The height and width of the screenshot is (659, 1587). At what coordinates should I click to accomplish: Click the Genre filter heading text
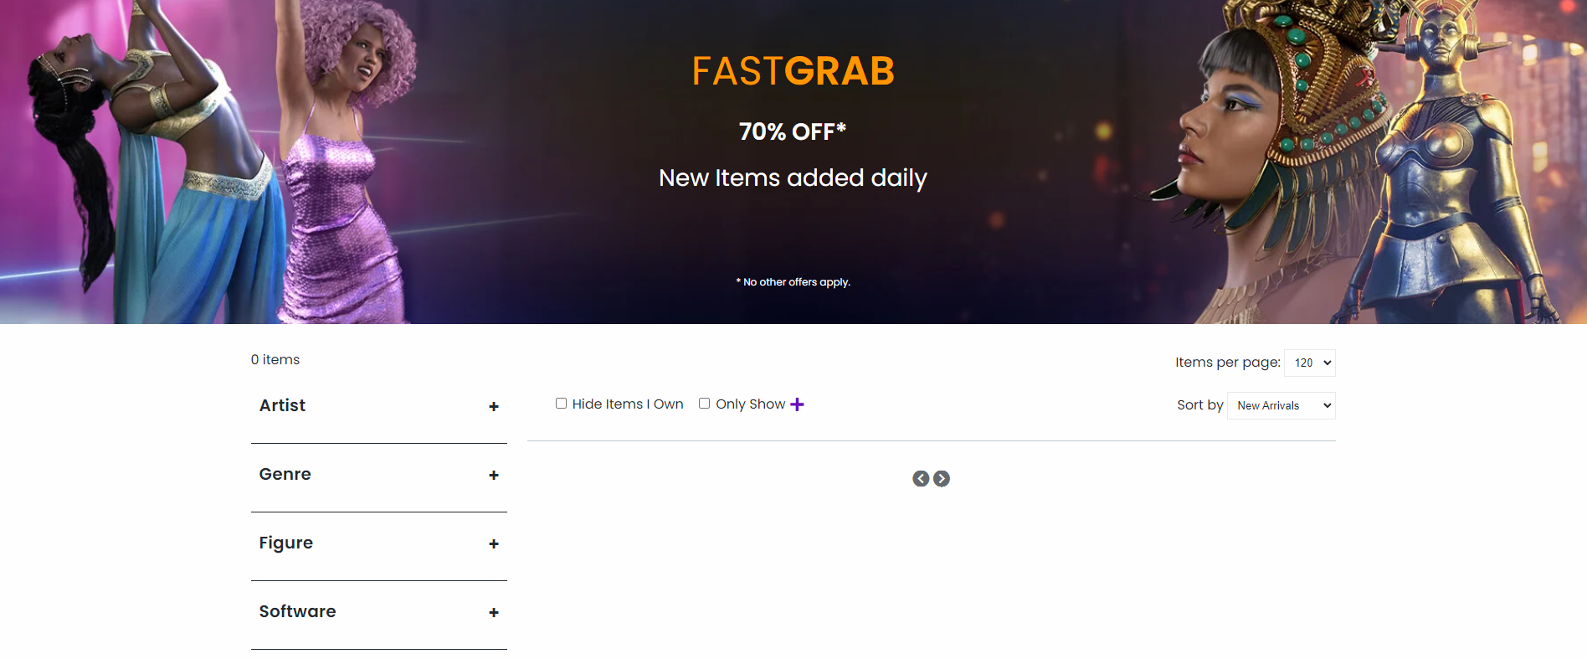[285, 474]
